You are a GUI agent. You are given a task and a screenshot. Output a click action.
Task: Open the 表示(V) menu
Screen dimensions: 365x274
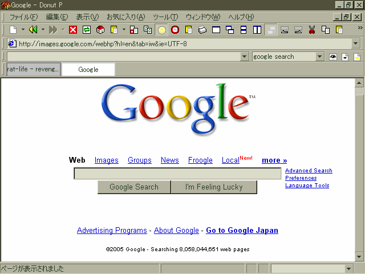tap(87, 17)
